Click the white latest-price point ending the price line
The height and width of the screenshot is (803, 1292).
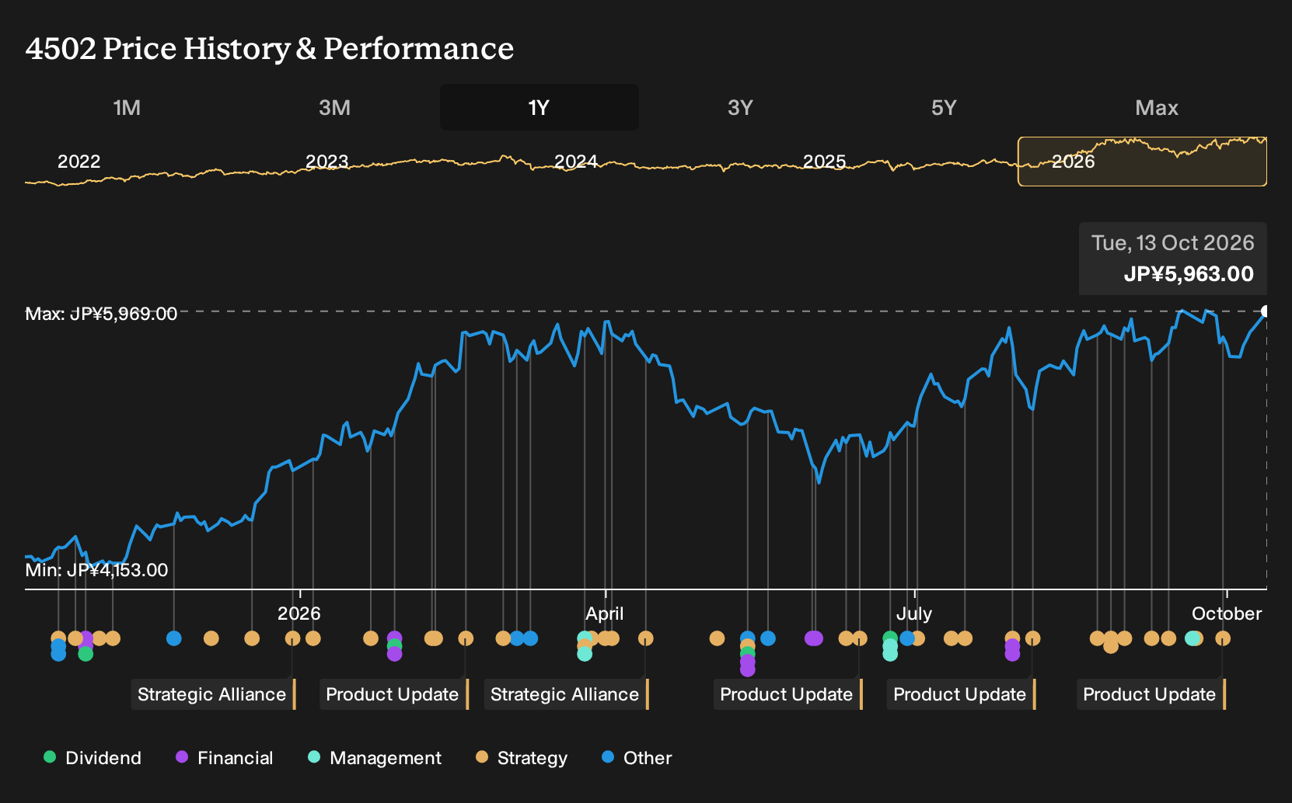pyautogui.click(x=1266, y=311)
